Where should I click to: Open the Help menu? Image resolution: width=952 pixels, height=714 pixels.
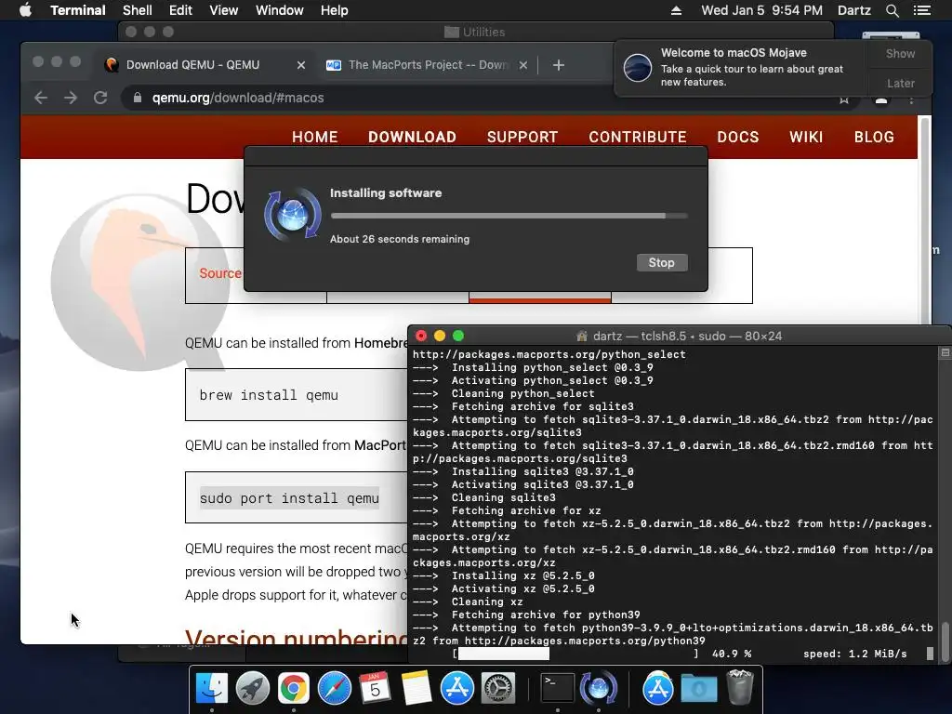coord(335,10)
